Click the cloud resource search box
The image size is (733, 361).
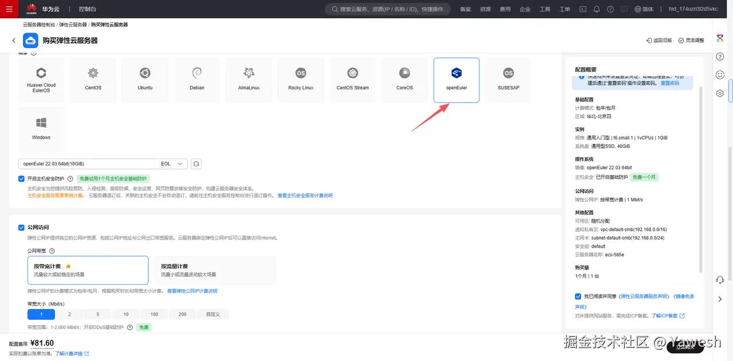click(x=389, y=9)
